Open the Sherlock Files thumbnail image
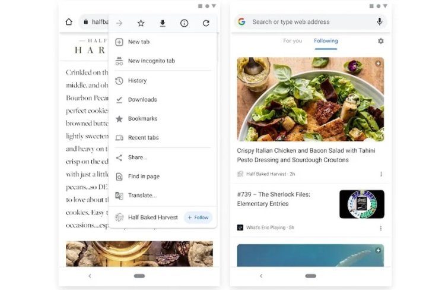Screen dimensions: 445x290 (362, 204)
